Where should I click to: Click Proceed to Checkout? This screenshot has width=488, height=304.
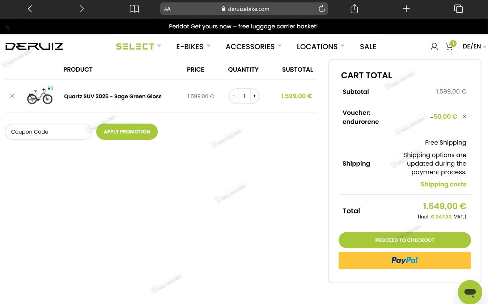point(405,240)
